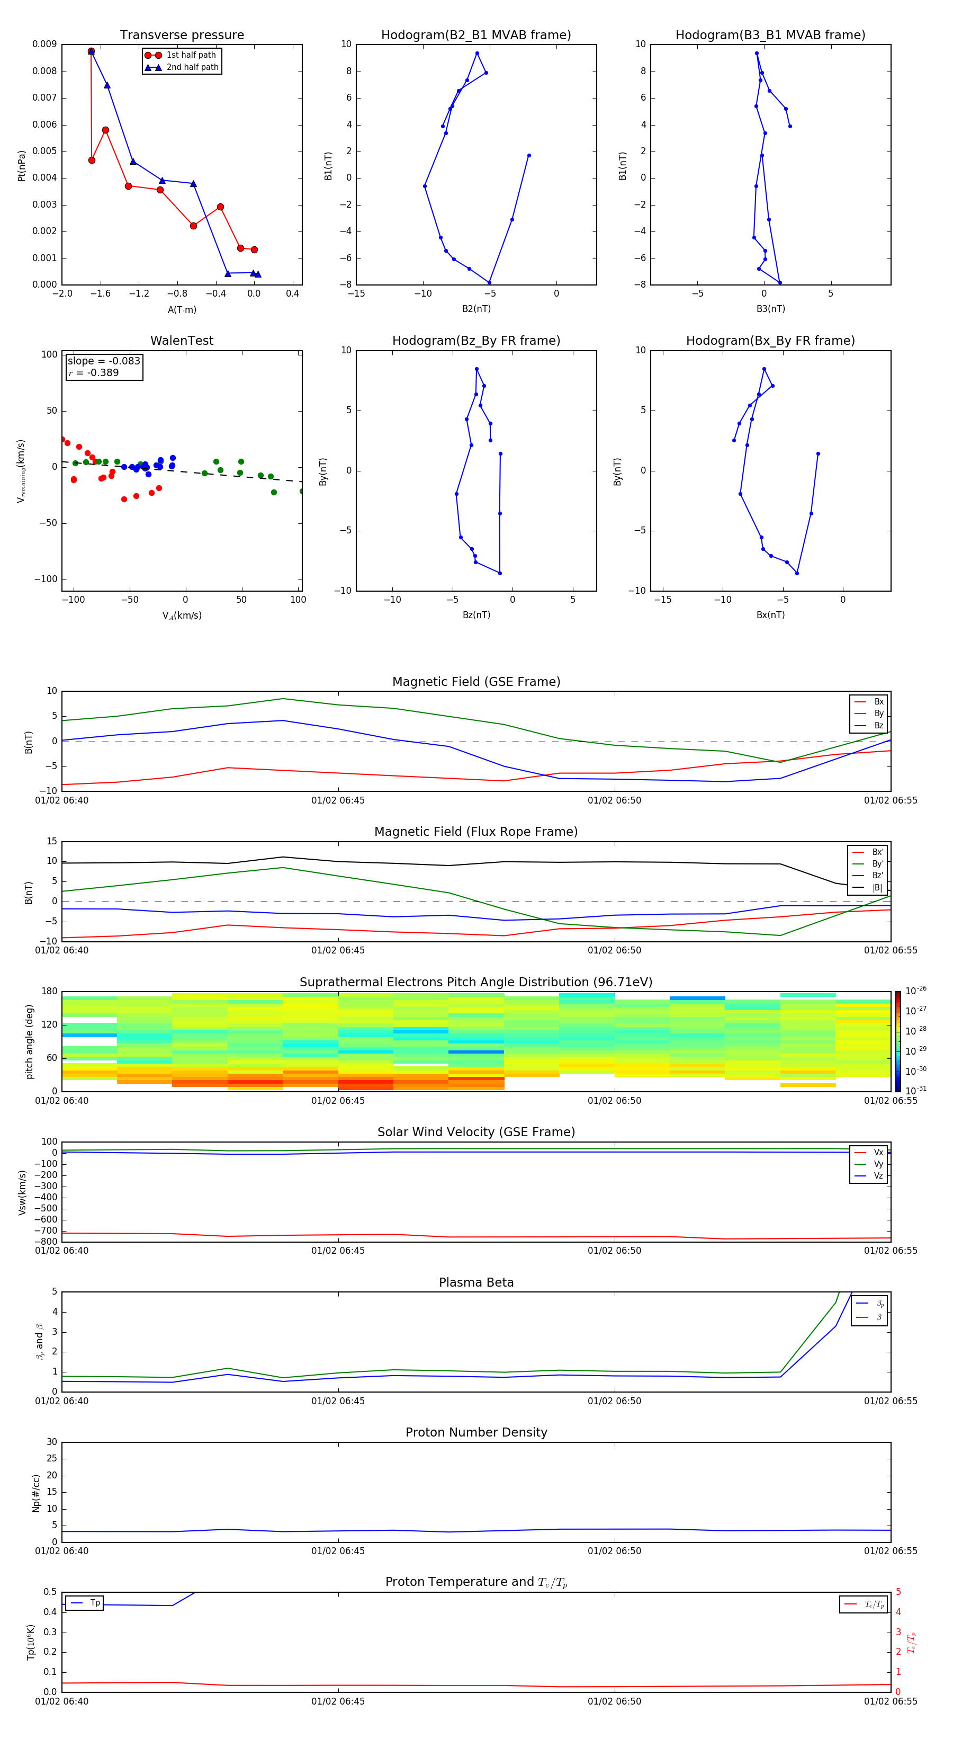Click the "Np(#/cc)" y-axis label
The image size is (953, 1748).
(x=36, y=1493)
